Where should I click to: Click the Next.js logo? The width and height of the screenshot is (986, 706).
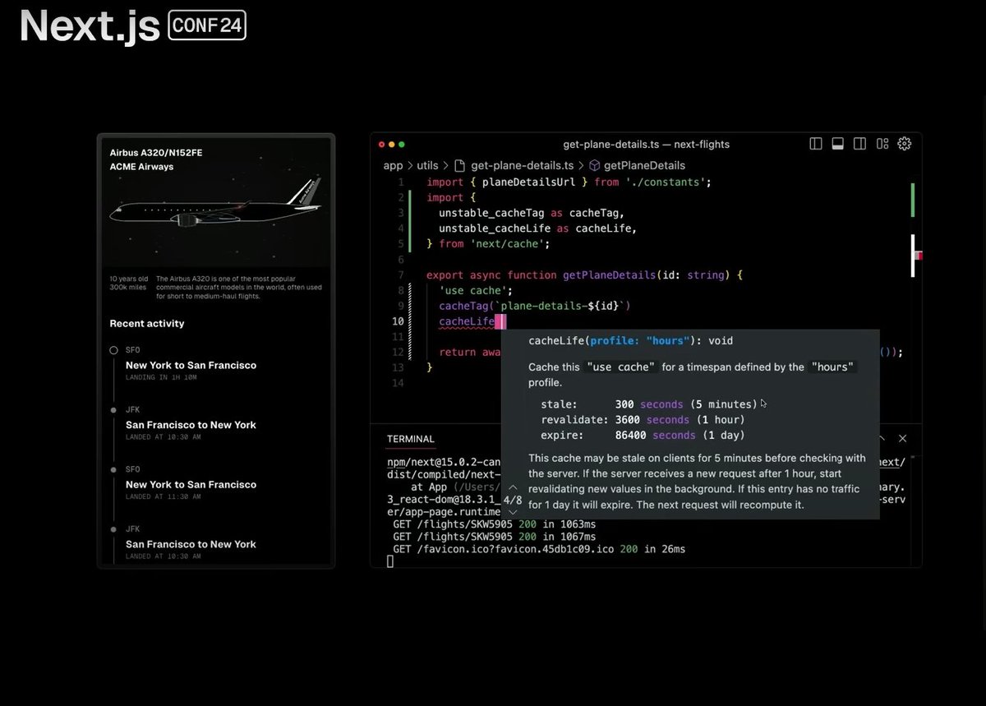pyautogui.click(x=86, y=27)
